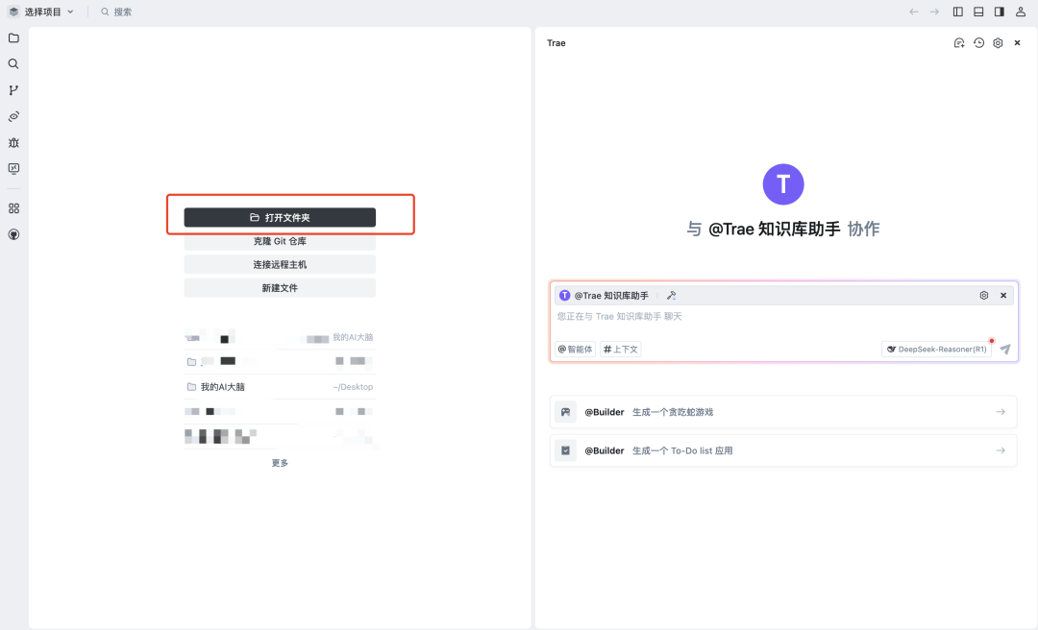Click the 克隆 Git 仓库 button
This screenshot has height=630, width=1038.
280,242
